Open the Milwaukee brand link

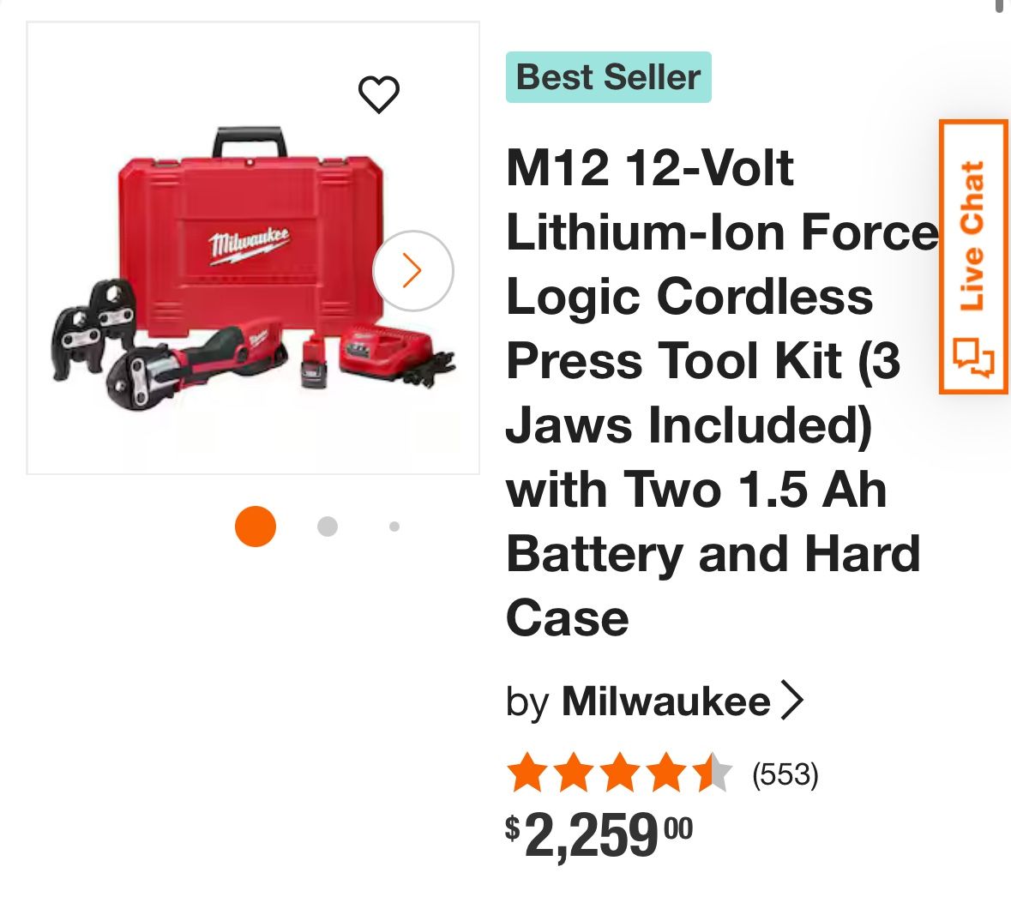point(665,701)
